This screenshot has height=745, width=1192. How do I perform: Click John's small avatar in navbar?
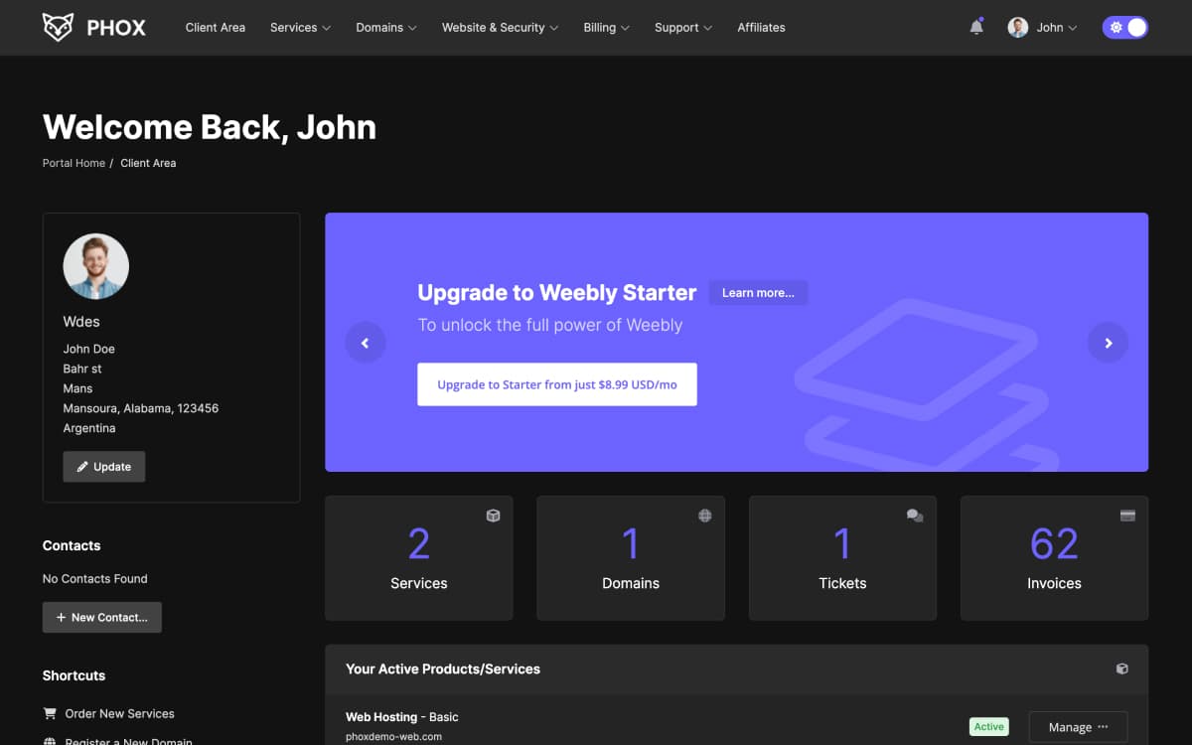(1018, 27)
